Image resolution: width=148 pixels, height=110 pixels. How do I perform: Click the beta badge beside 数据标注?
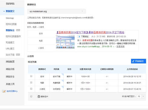(x=18, y=30)
